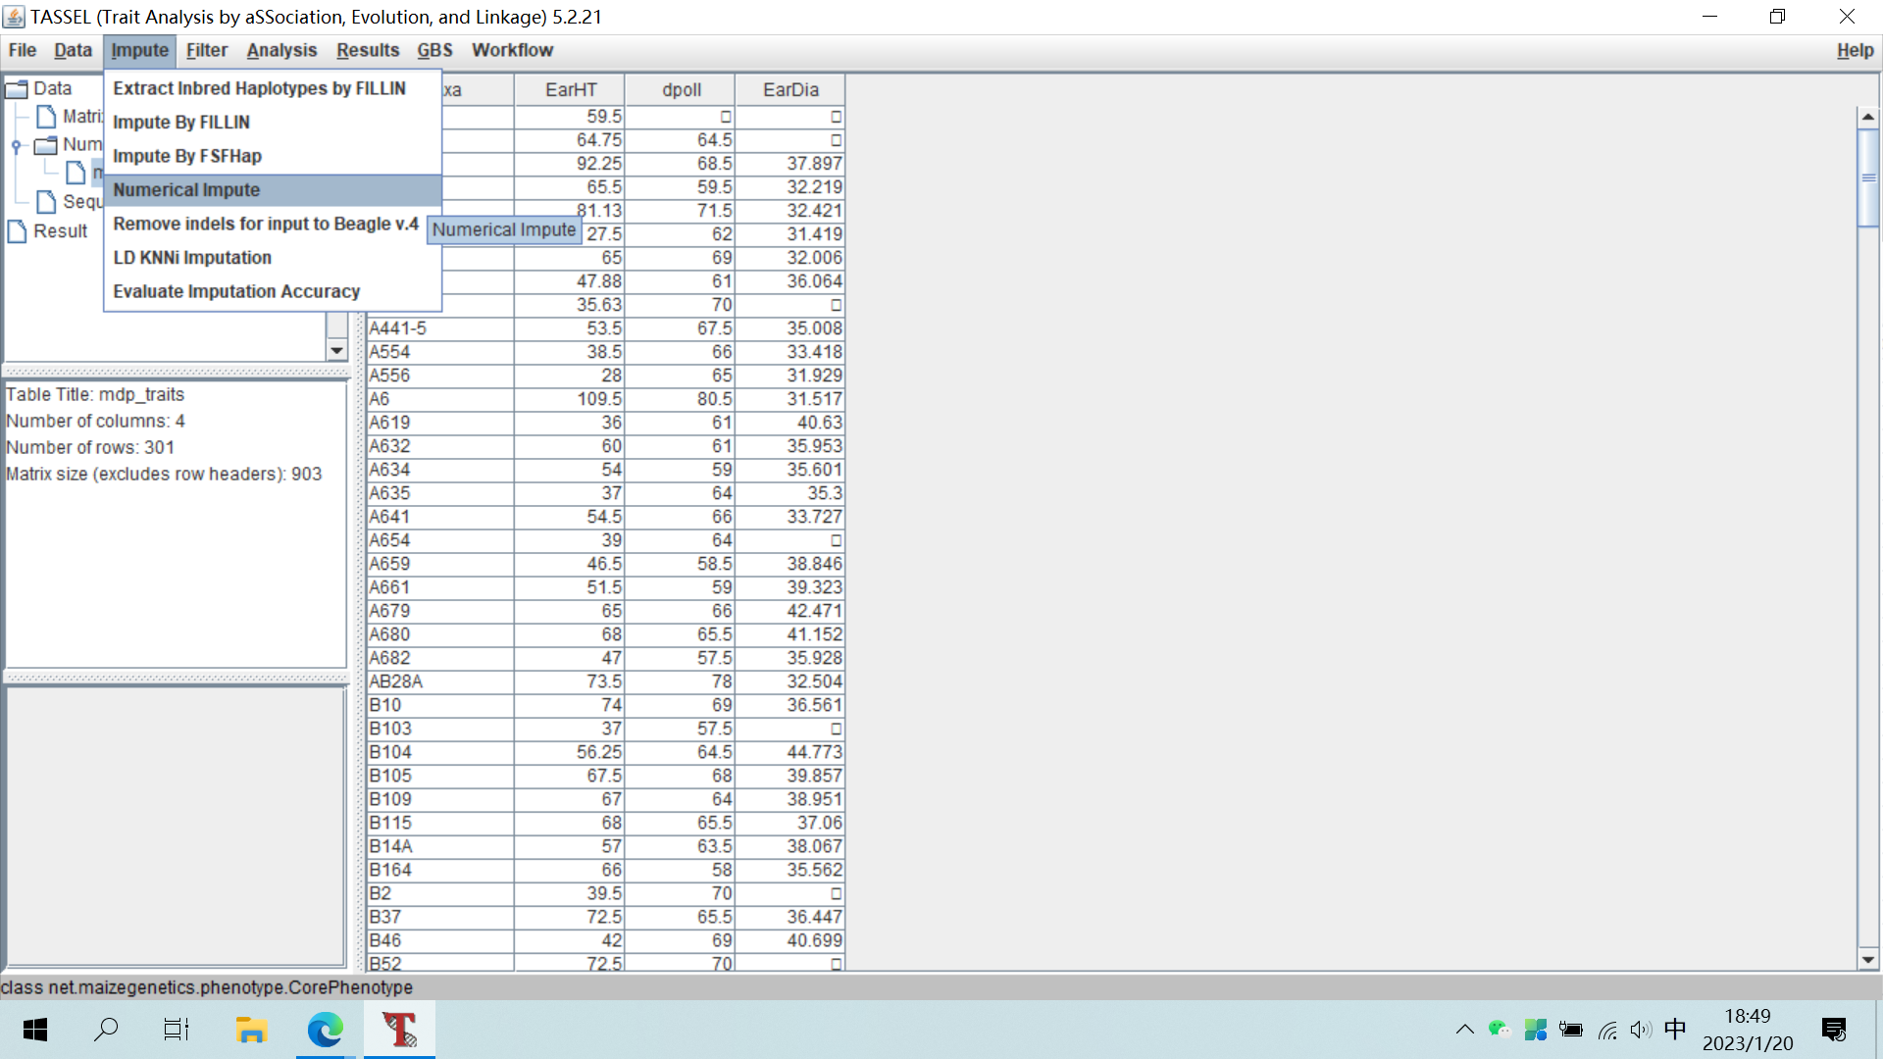1883x1059 pixels.
Task: Open the Filter menu
Action: (207, 50)
